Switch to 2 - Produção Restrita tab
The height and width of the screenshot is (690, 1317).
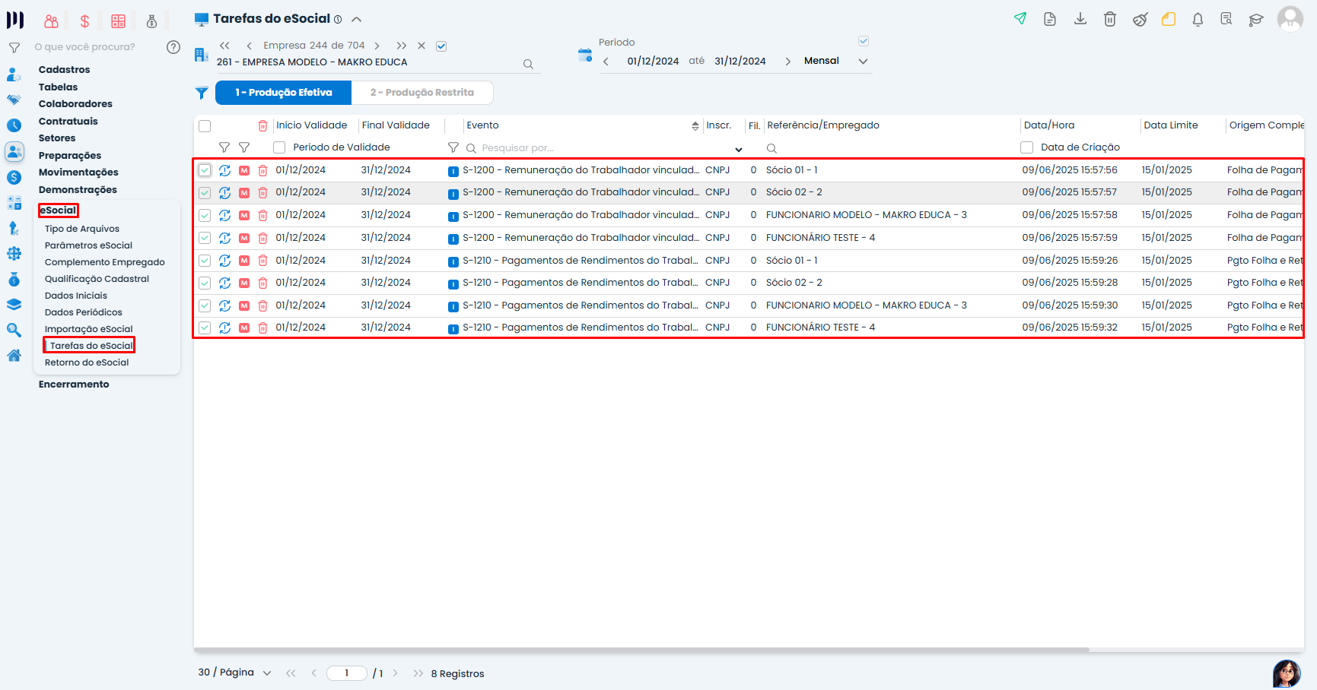pos(422,93)
